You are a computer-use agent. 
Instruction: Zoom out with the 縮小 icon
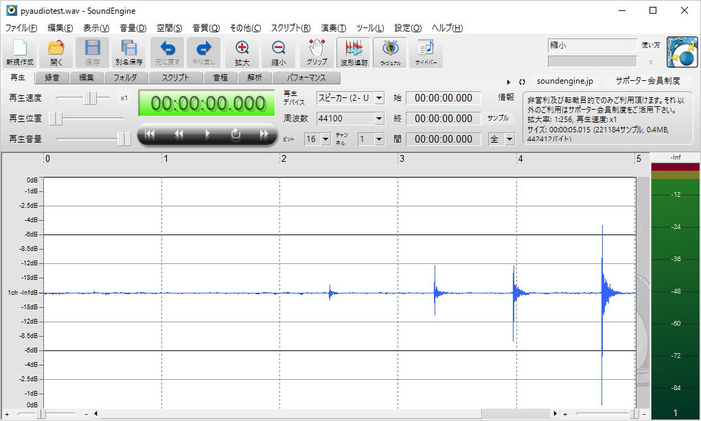[x=278, y=52]
